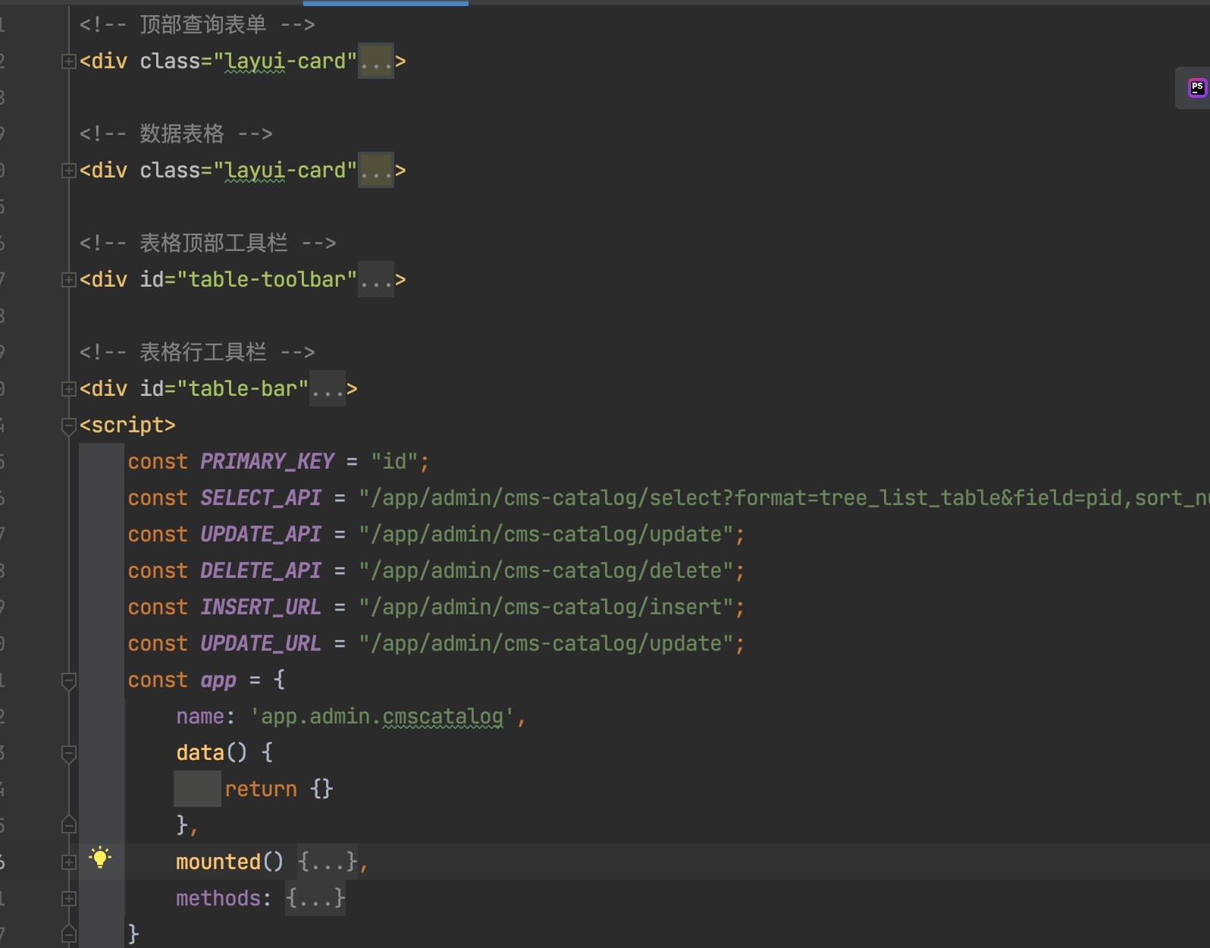1210x948 pixels.
Task: Click the folded ... after table-toolbar
Action: pos(376,280)
